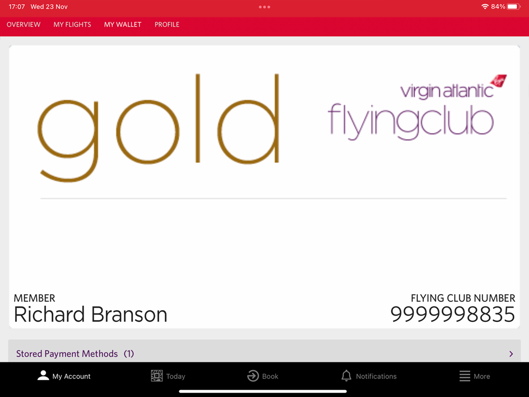The width and height of the screenshot is (529, 397).
Task: Go to the Profile tab
Action: 167,25
